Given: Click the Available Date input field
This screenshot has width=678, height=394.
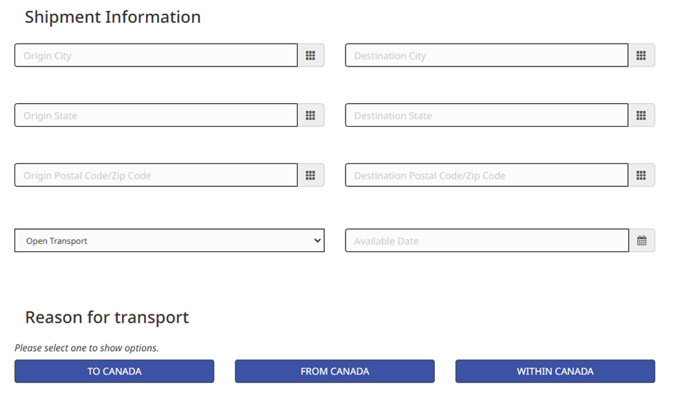Looking at the screenshot, I should [x=486, y=241].
